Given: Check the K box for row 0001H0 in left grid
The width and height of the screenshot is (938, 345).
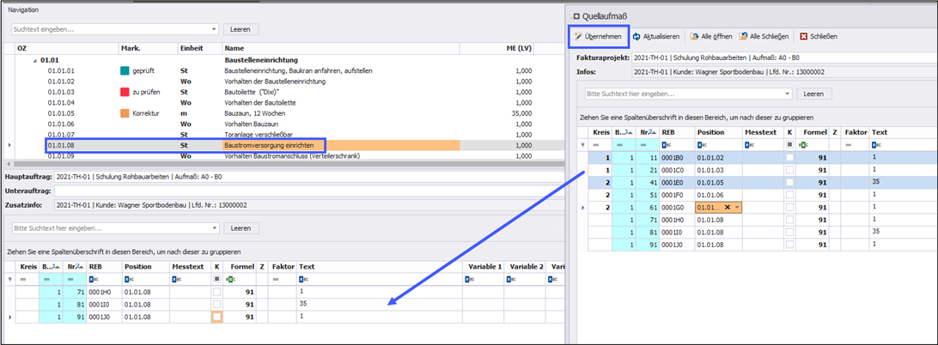Looking at the screenshot, I should tap(218, 292).
